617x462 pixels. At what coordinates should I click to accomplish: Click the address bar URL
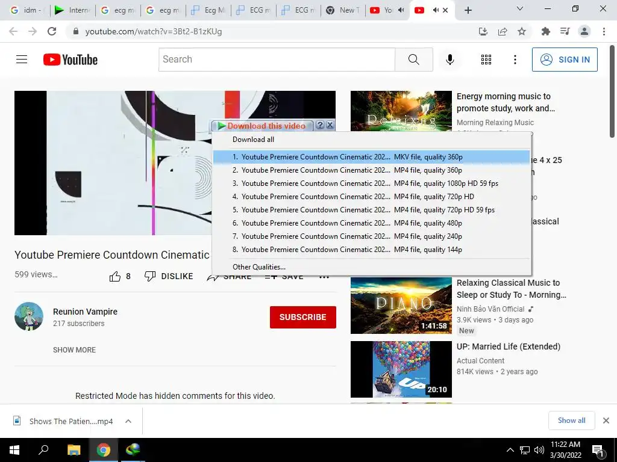[154, 31]
